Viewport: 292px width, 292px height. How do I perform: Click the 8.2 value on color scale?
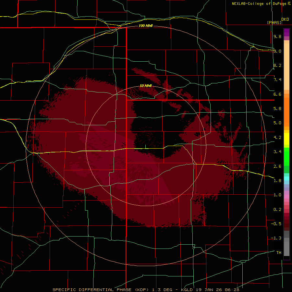[x=277, y=65]
